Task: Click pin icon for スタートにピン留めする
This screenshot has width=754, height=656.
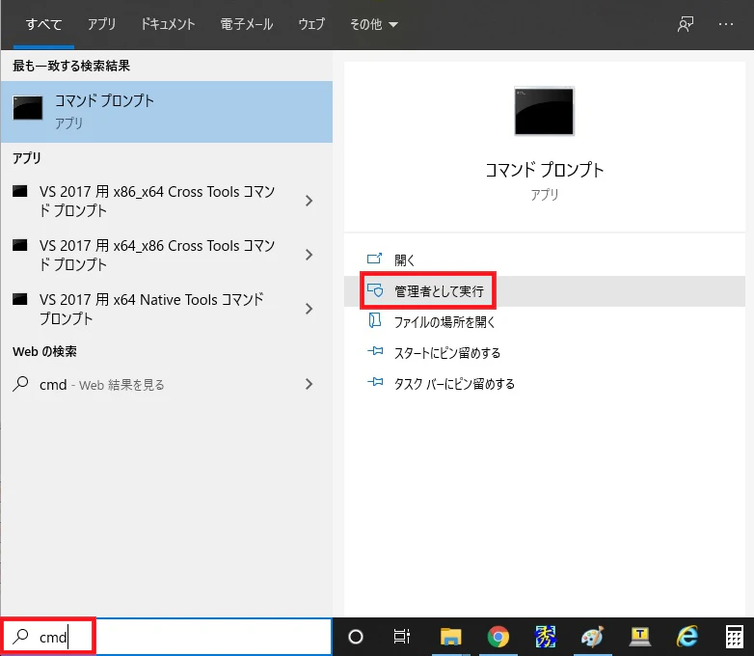Action: click(x=375, y=351)
